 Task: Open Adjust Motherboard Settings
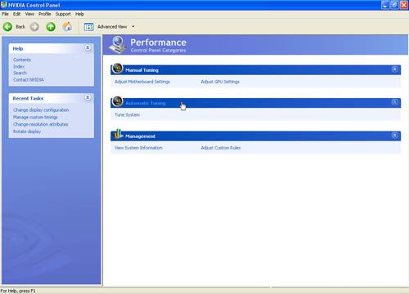[x=142, y=82]
